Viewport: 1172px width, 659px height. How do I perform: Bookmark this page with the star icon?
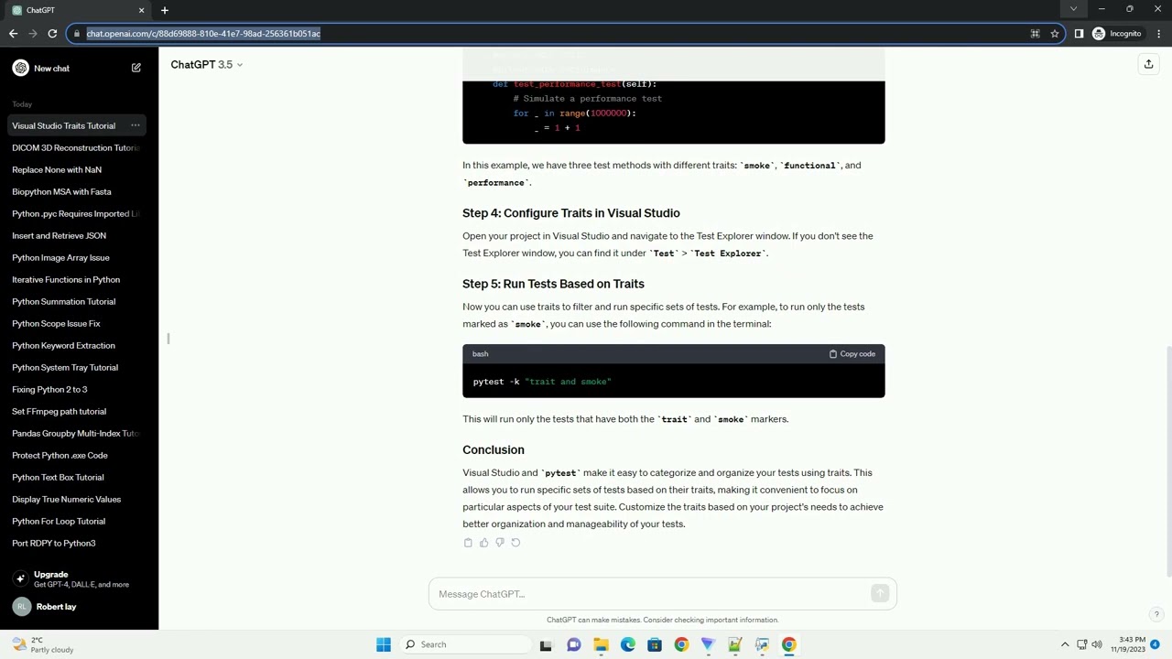click(x=1055, y=34)
